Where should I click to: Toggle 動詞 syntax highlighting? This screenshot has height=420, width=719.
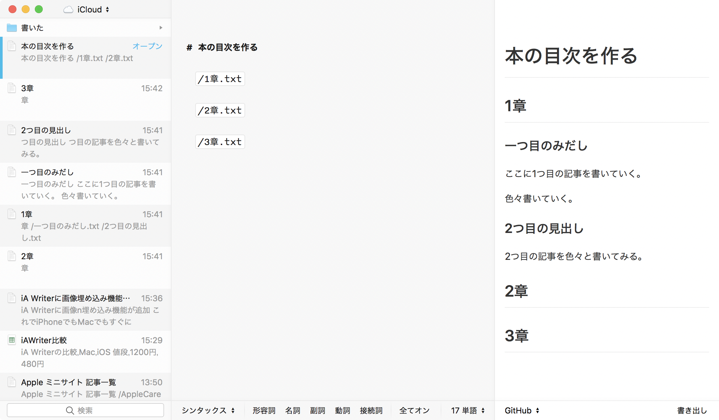tap(342, 410)
